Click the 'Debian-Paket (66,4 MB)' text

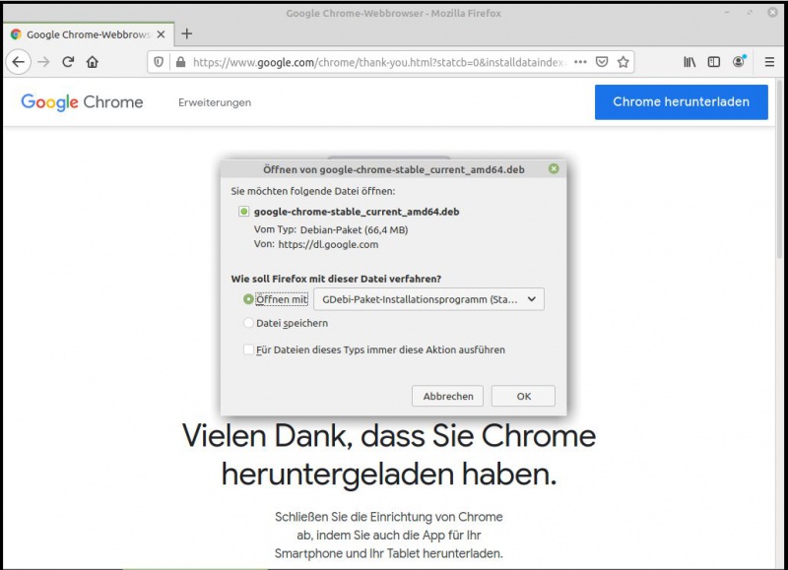point(354,230)
